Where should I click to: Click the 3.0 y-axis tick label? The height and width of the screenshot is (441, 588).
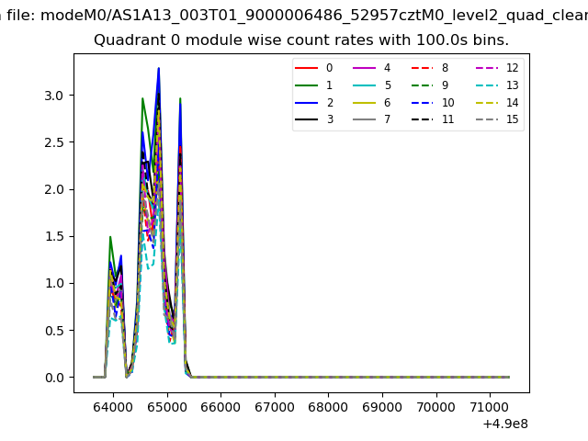[x=56, y=96]
